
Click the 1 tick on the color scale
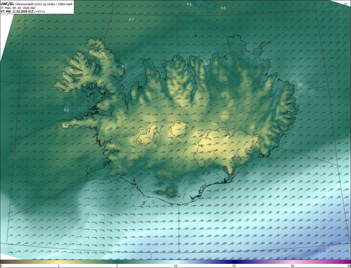click(59, 266)
